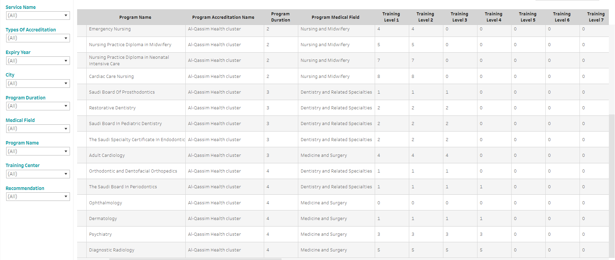Click Al-Qassim Health cluster in Adult Cardiology row

point(214,155)
